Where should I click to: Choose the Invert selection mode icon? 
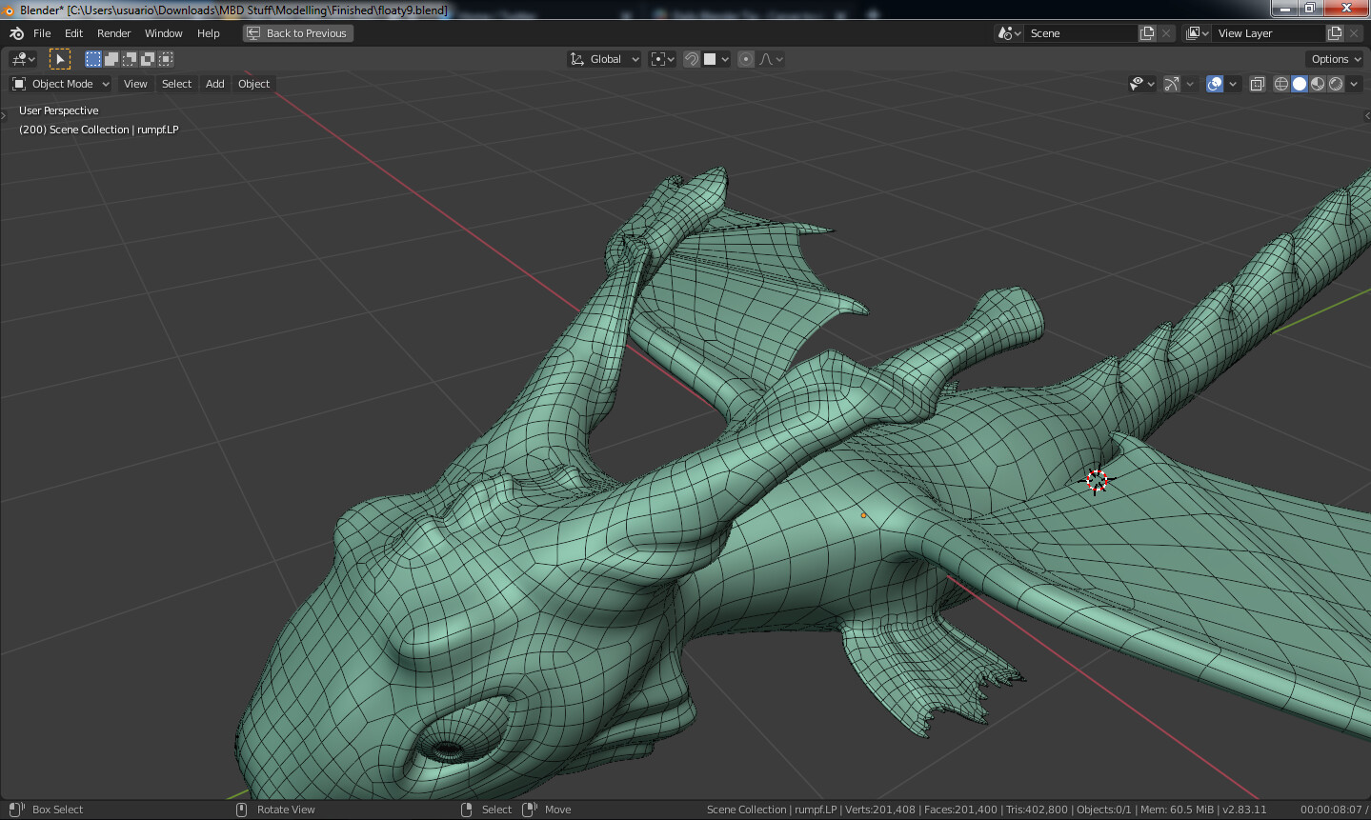pos(148,59)
